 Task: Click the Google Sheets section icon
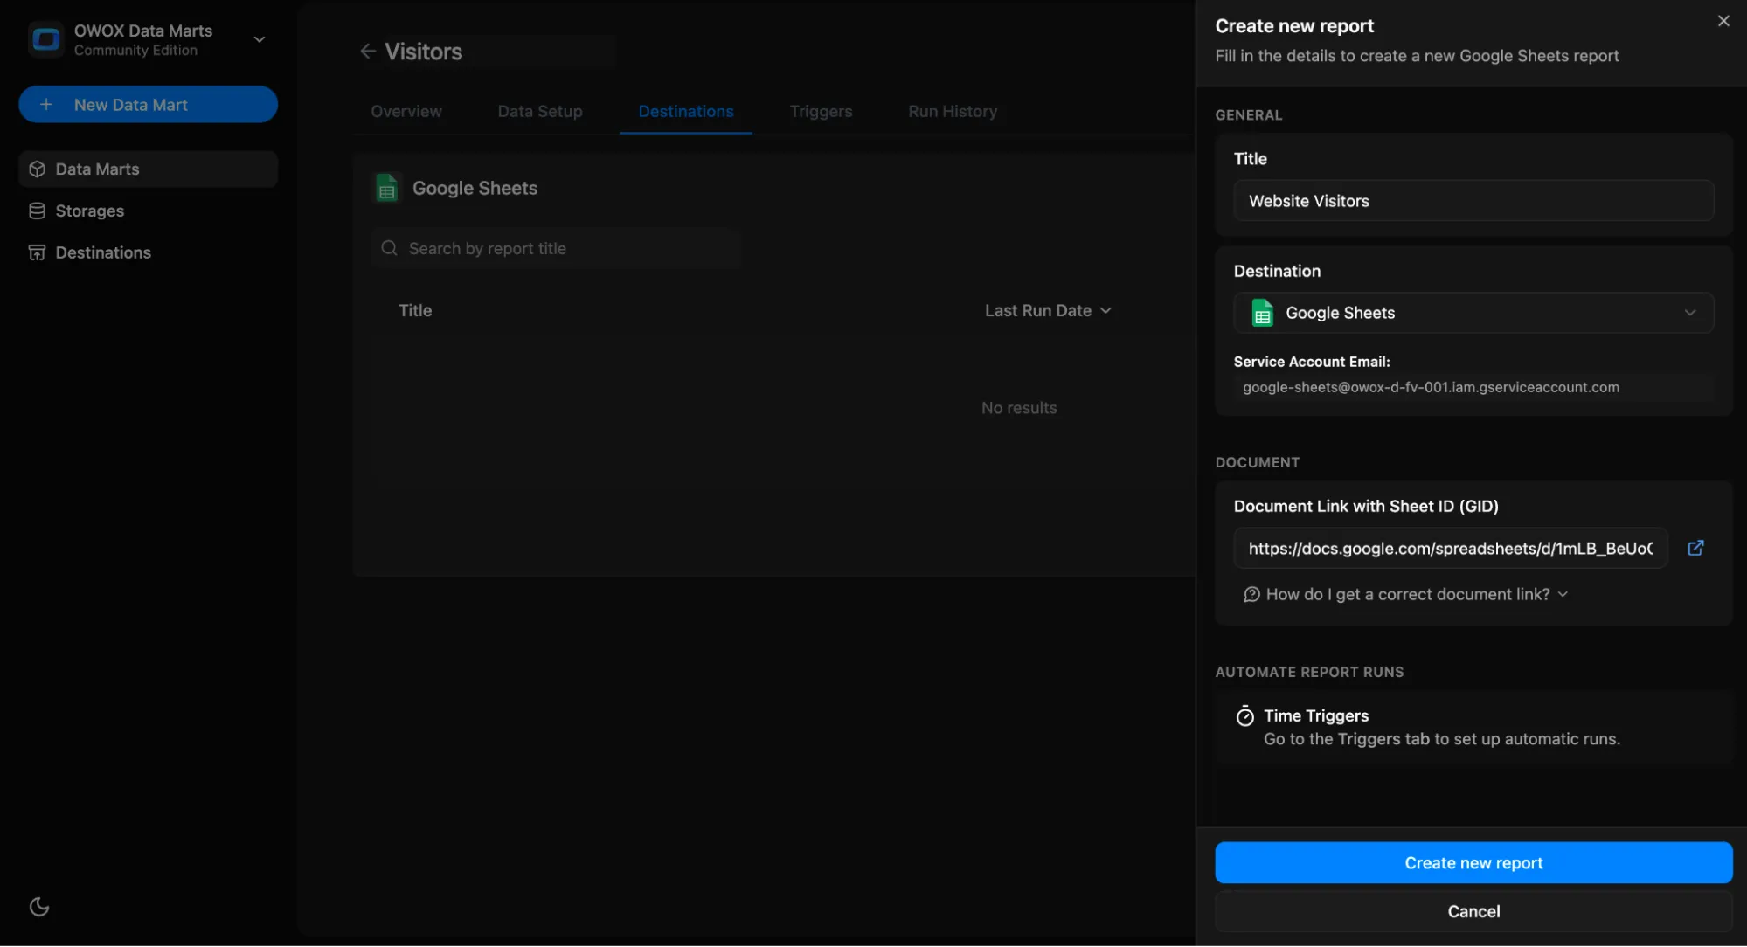386,188
